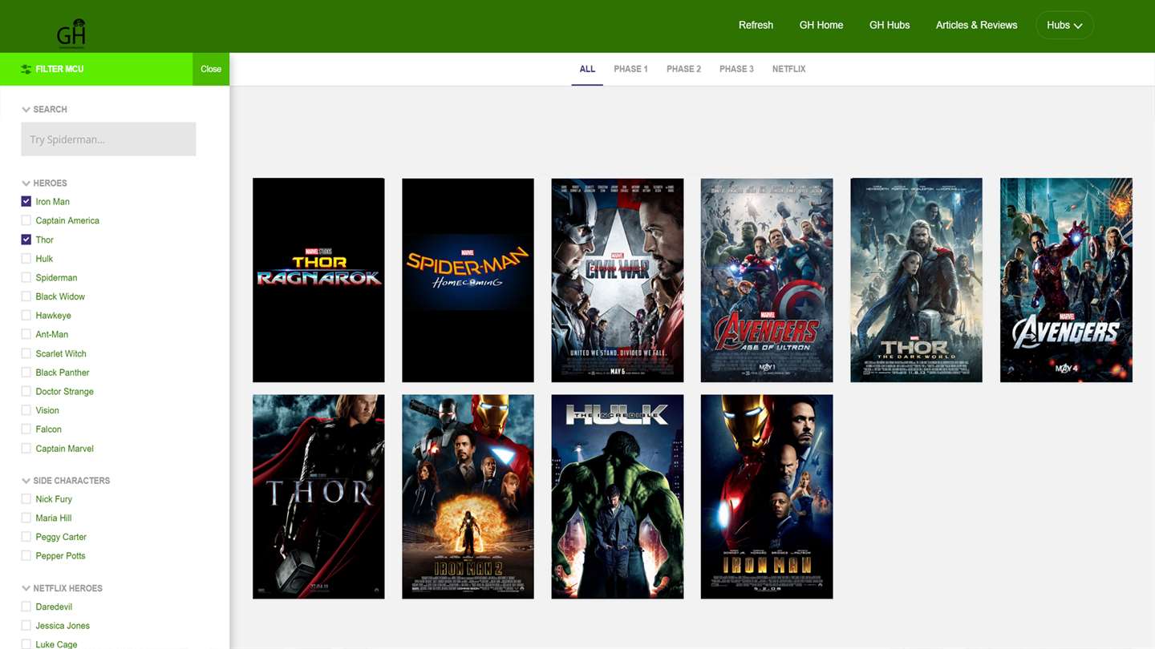Open GH Hubs link
The width and height of the screenshot is (1155, 649).
890,25
